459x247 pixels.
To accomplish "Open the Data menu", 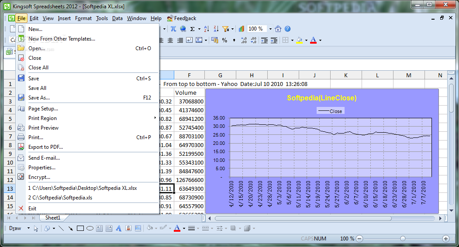I will coord(117,18).
